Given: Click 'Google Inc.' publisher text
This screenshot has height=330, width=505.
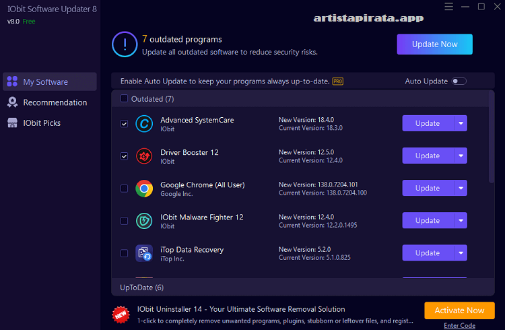Looking at the screenshot, I should 176,194.
